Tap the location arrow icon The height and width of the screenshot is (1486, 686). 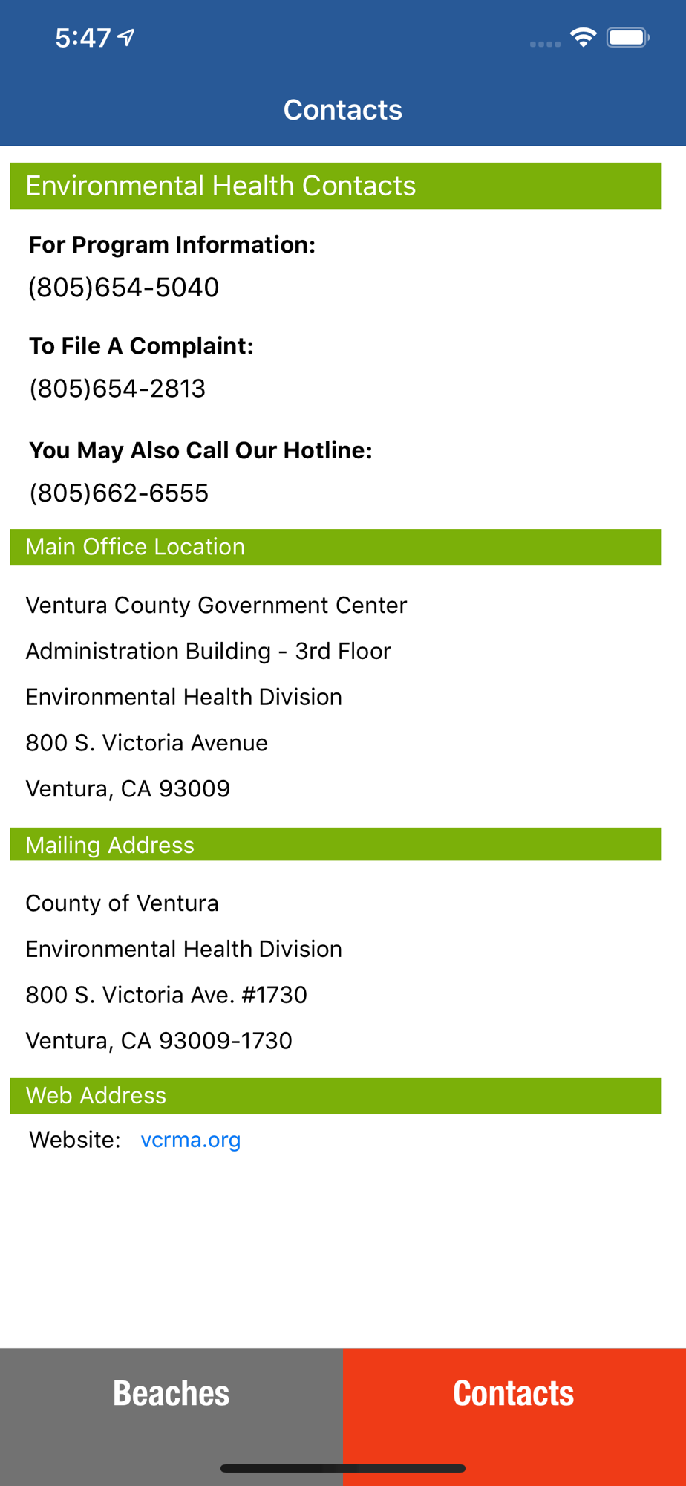point(126,37)
